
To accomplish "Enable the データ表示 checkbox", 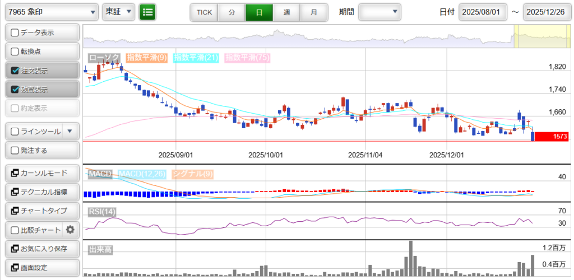I will click(15, 33).
